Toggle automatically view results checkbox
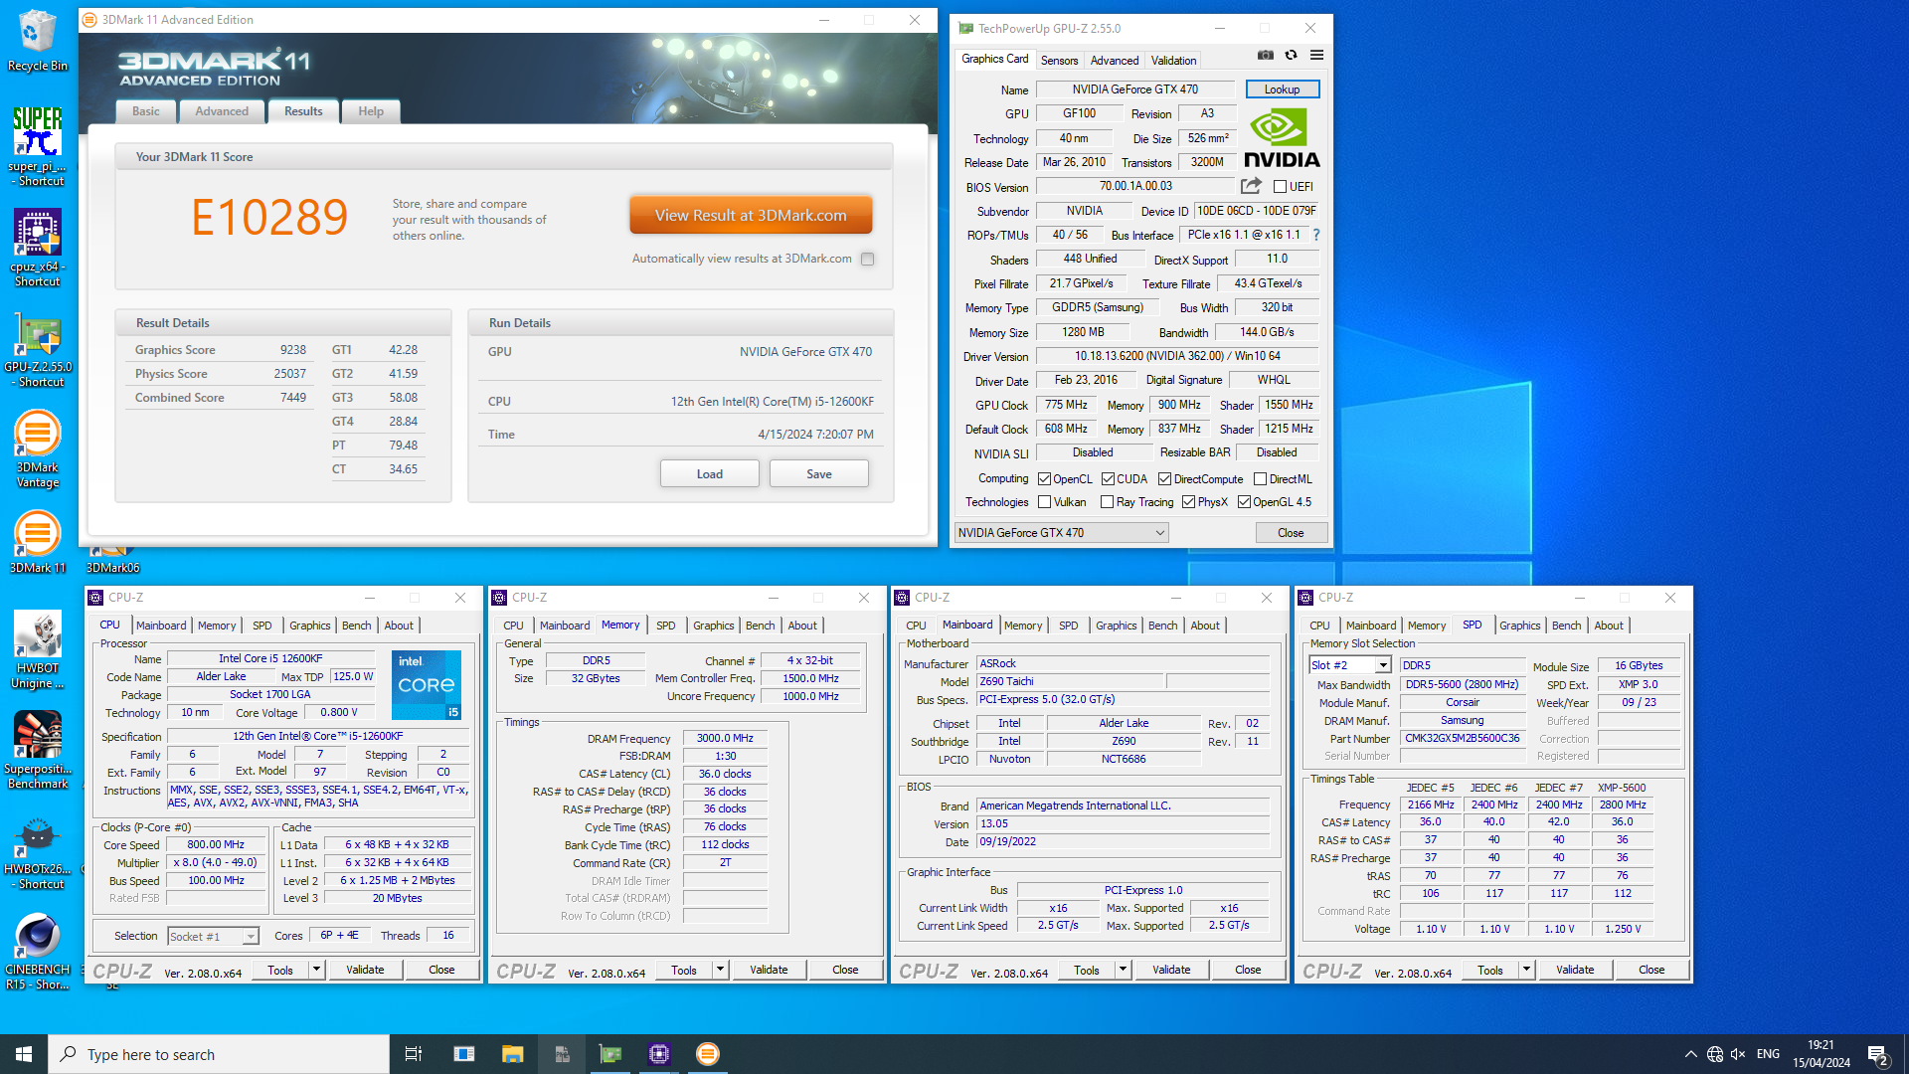 (x=868, y=259)
